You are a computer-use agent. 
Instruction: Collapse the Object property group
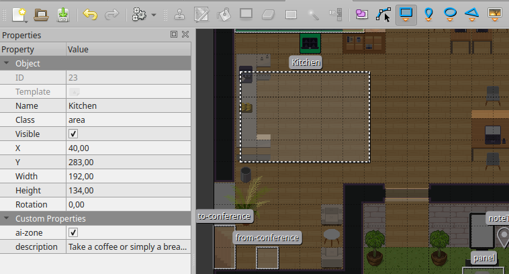point(7,64)
